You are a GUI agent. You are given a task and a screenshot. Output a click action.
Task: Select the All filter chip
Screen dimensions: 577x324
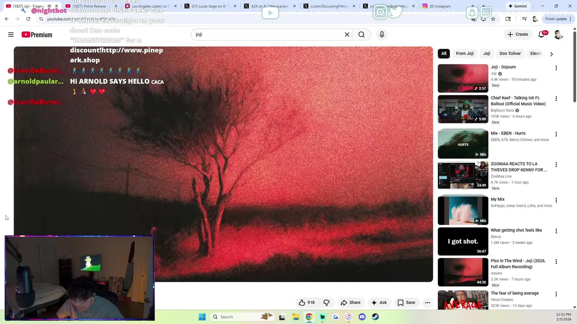[444, 54]
